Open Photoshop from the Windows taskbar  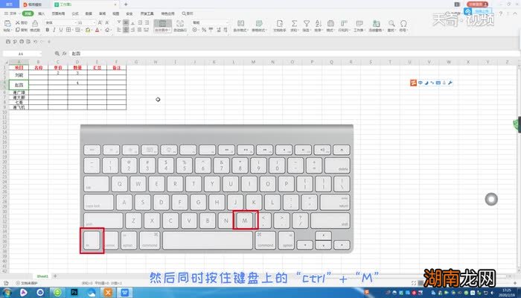(x=74, y=293)
